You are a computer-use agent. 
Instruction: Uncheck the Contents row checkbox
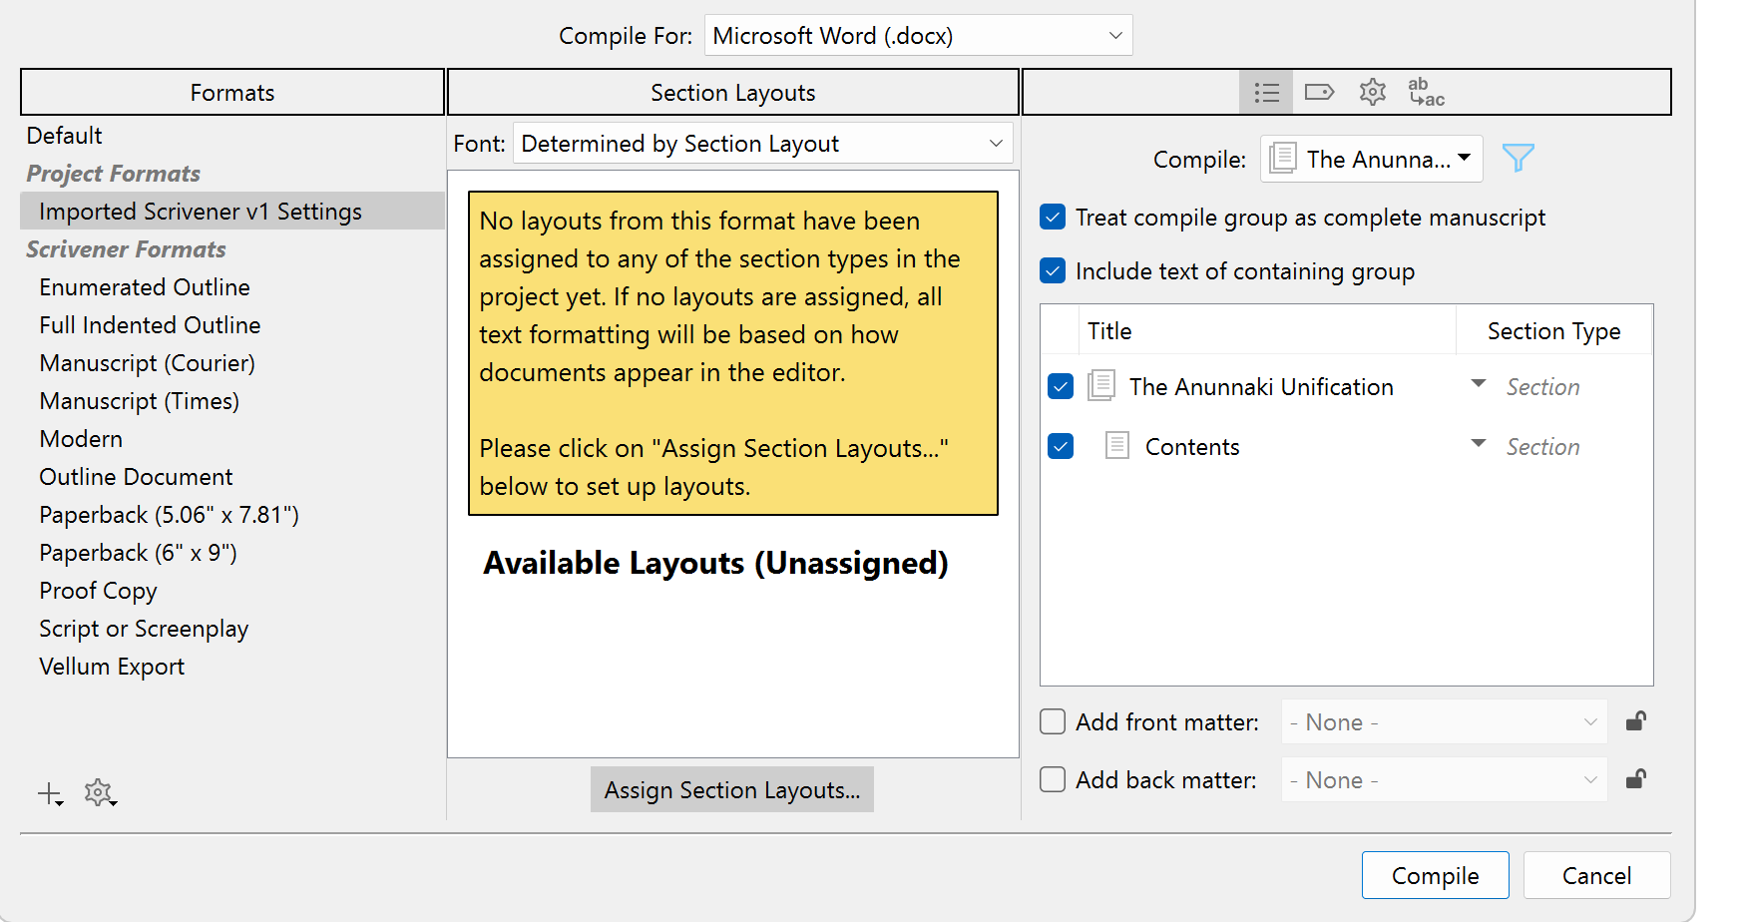click(x=1061, y=446)
